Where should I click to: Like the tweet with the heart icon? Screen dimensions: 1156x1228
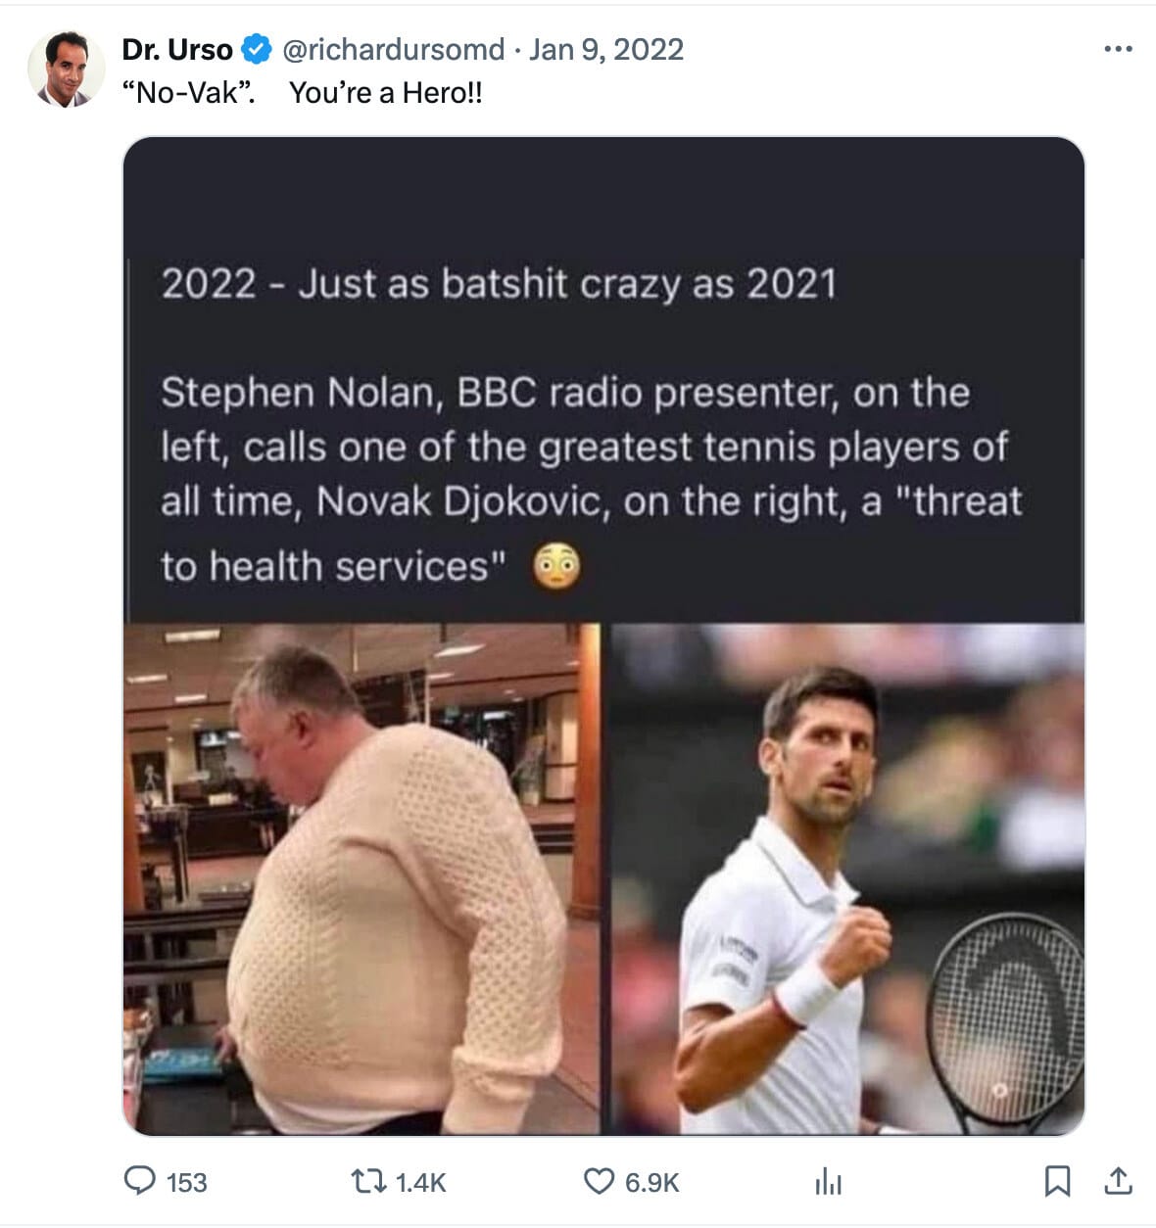[x=600, y=1181]
